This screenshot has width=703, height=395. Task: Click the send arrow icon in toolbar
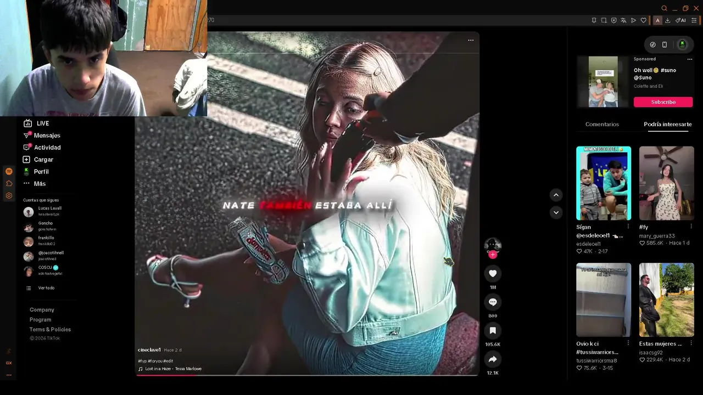pos(633,20)
